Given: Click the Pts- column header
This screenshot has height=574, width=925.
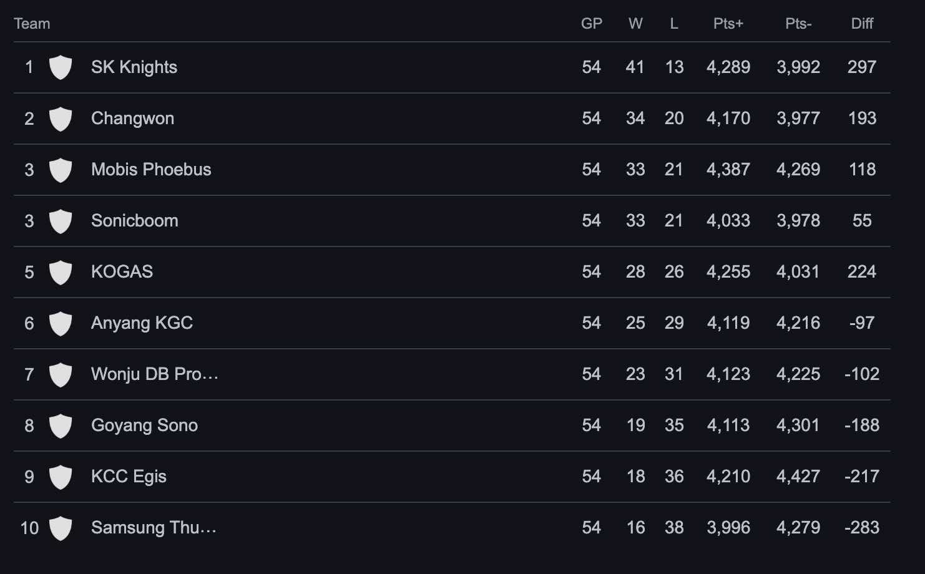Looking at the screenshot, I should (x=798, y=24).
